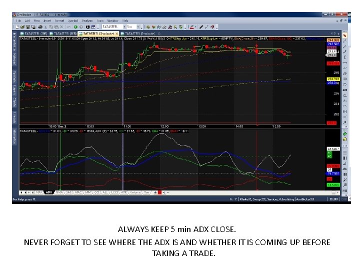This screenshot has width=360, height=270.
Task: Open the Tools menu
Action: tap(100, 20)
